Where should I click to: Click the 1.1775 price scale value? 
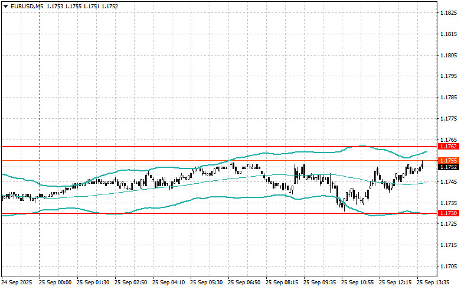(449, 119)
